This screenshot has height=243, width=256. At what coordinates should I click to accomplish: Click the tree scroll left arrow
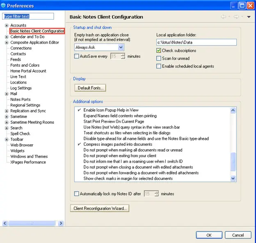pyautogui.click(x=5, y=223)
